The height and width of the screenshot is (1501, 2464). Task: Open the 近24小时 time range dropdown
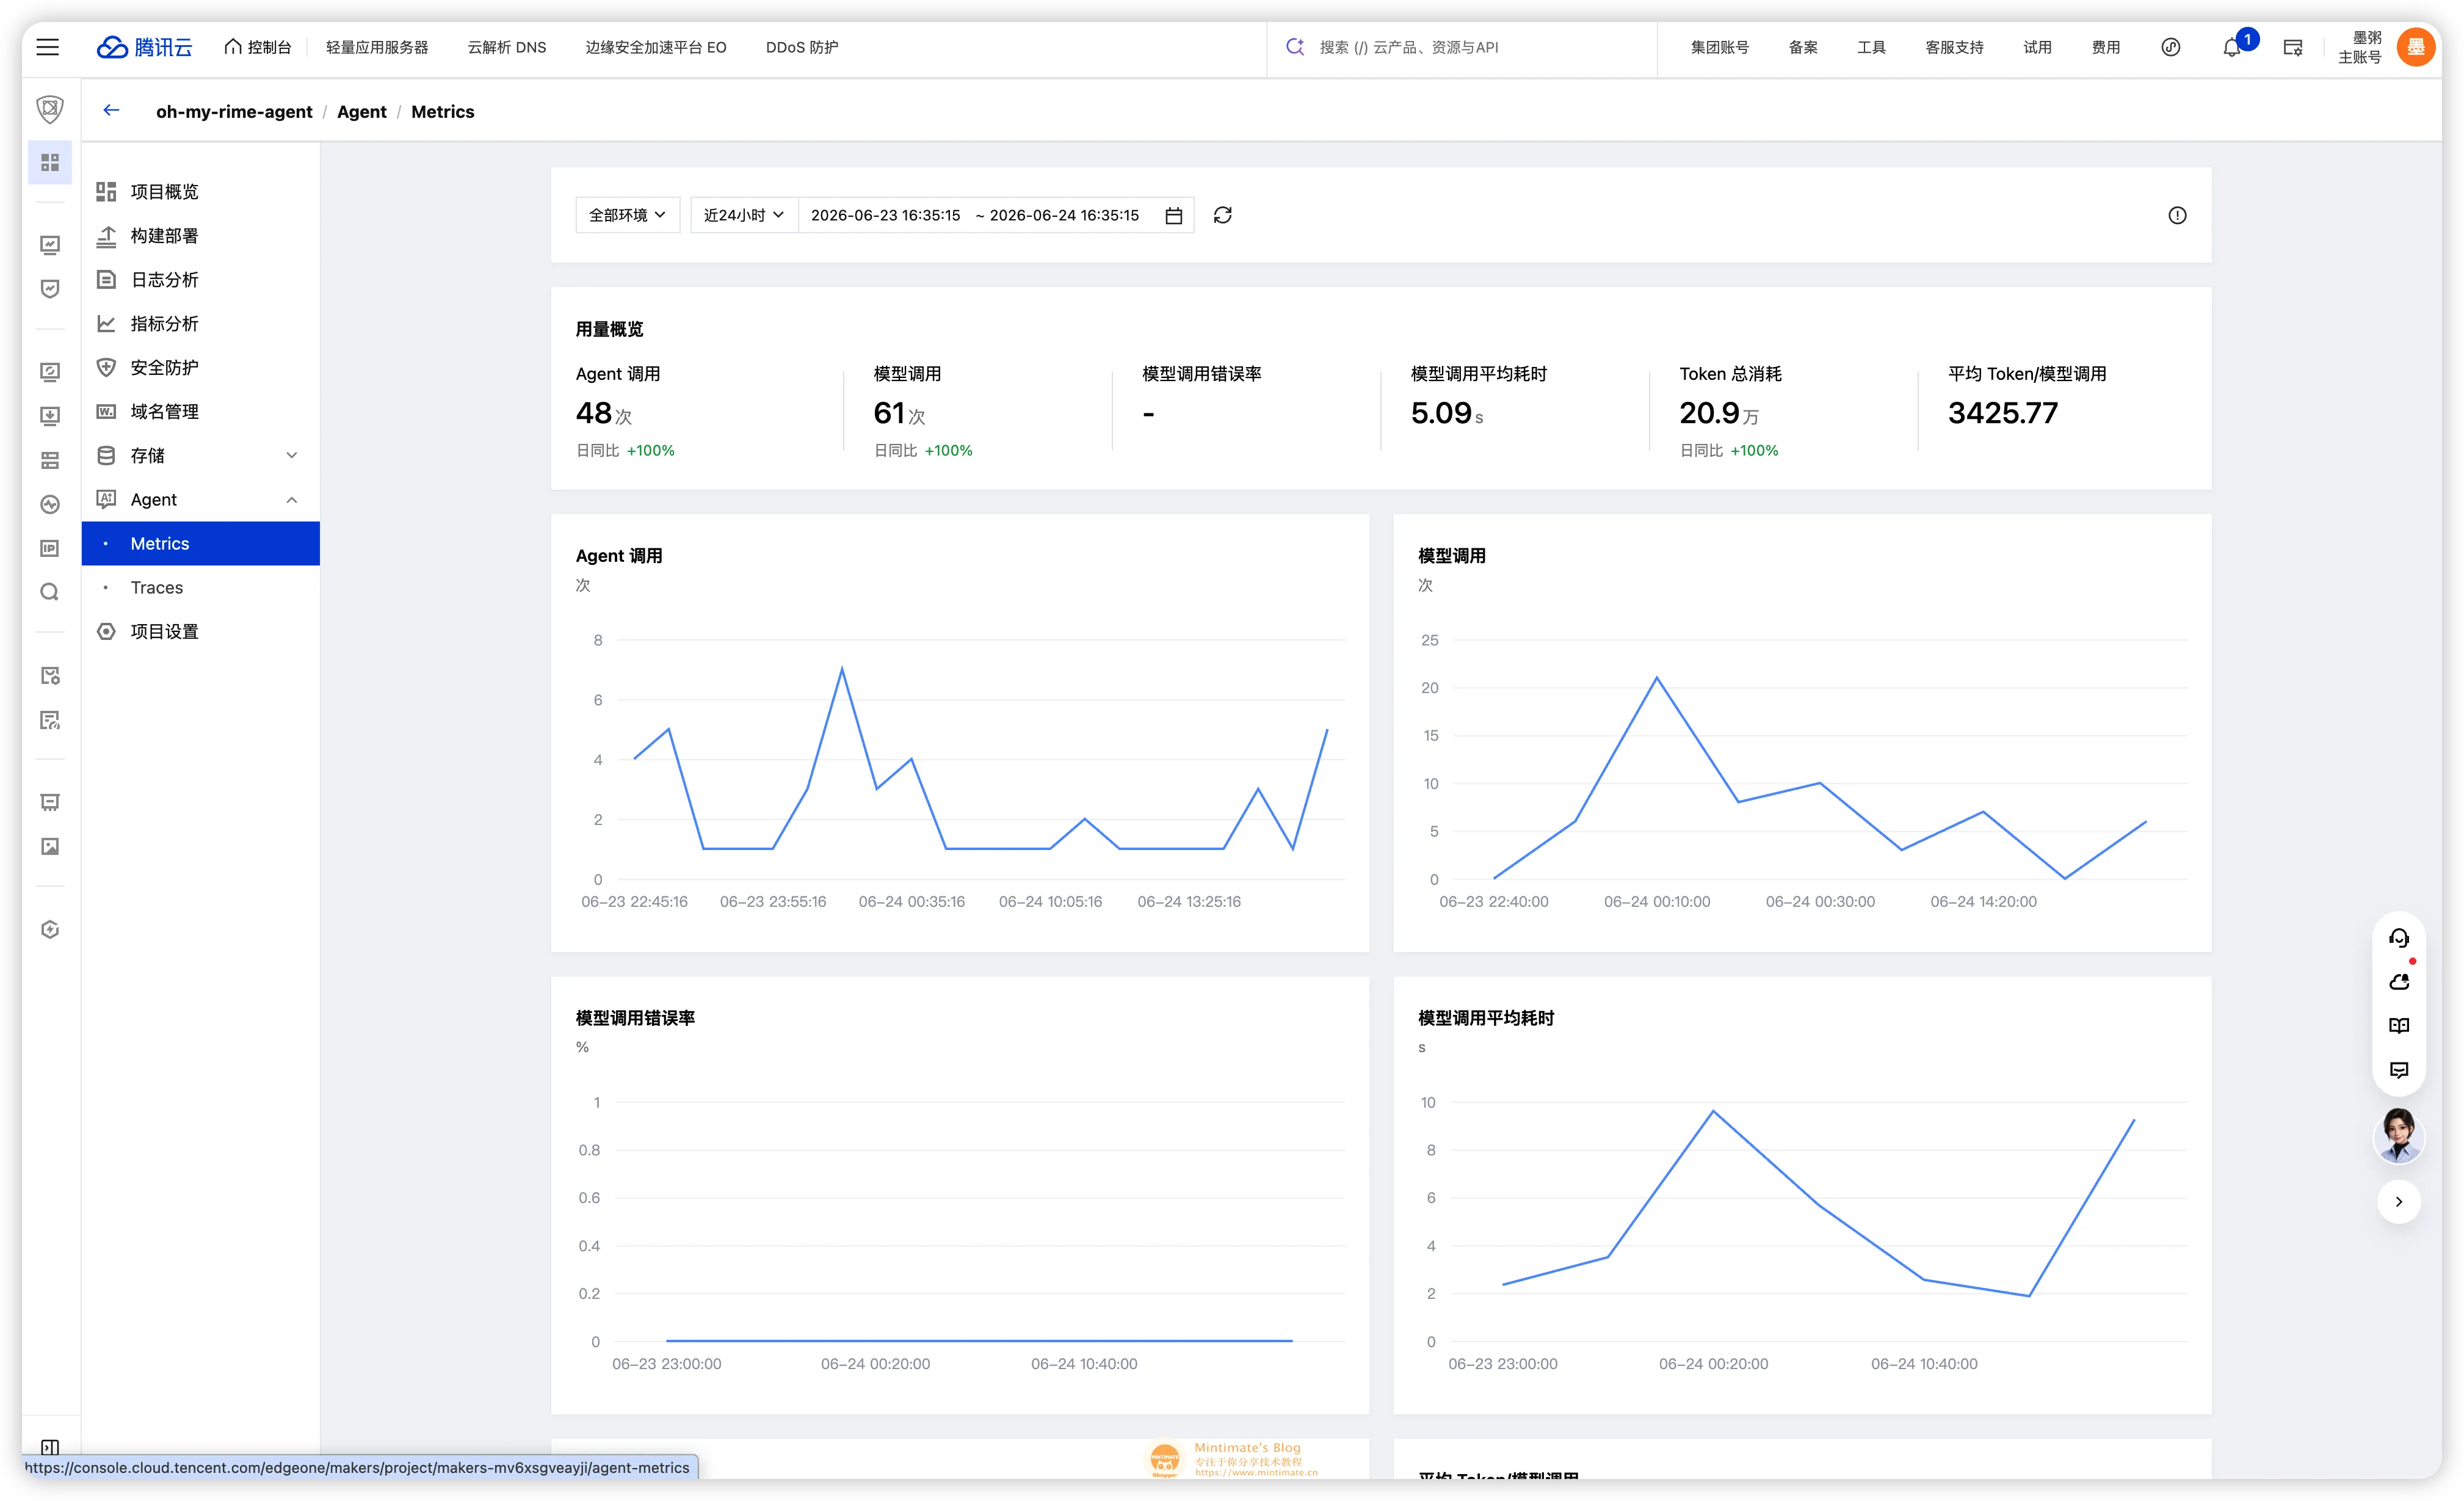(x=743, y=215)
